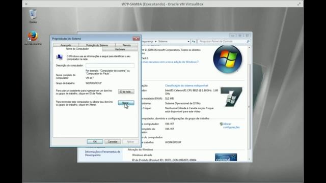The height and width of the screenshot is (183, 326).
Task: Focus Pesquisar Painel de Controle search box
Action: (222, 42)
